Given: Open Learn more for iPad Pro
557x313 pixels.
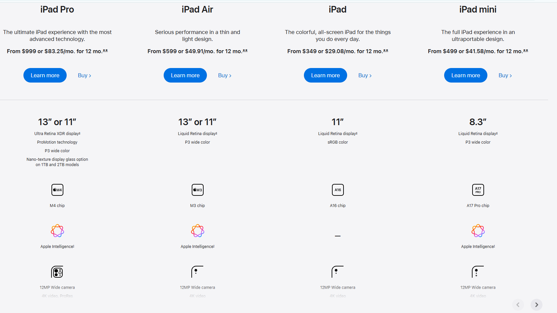Looking at the screenshot, I should point(45,75).
